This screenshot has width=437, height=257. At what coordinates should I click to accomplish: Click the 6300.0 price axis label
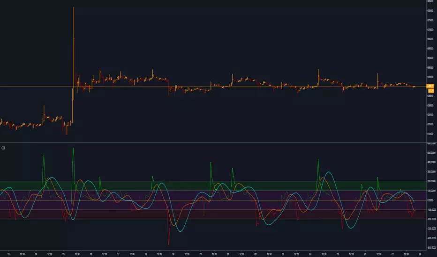coord(430,105)
